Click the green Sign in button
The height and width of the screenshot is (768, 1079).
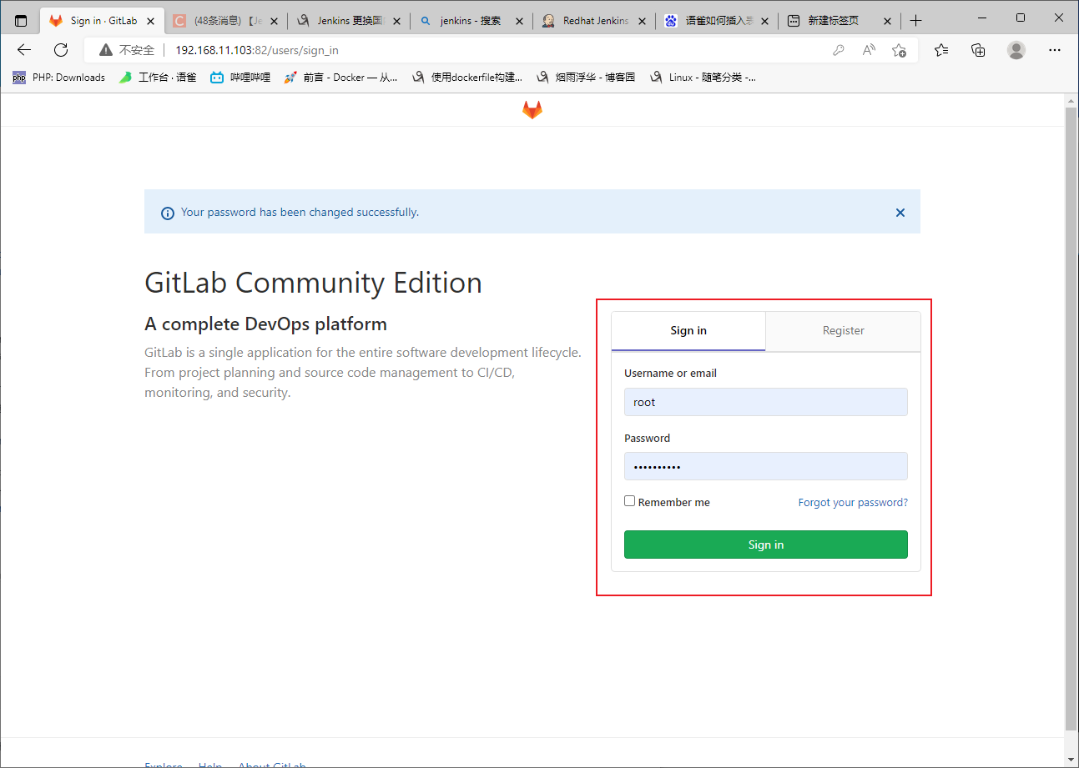(x=766, y=545)
